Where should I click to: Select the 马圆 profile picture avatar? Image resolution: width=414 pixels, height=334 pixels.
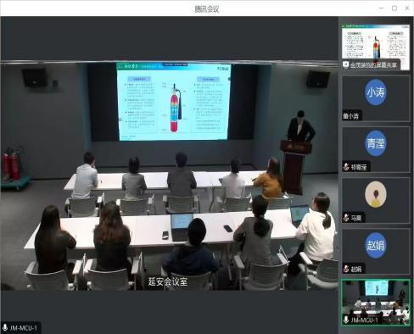pos(376,194)
